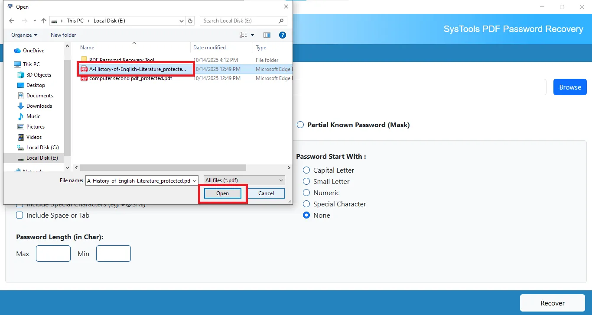592x315 pixels.
Task: Cancel the Open dialog
Action: tap(266, 193)
